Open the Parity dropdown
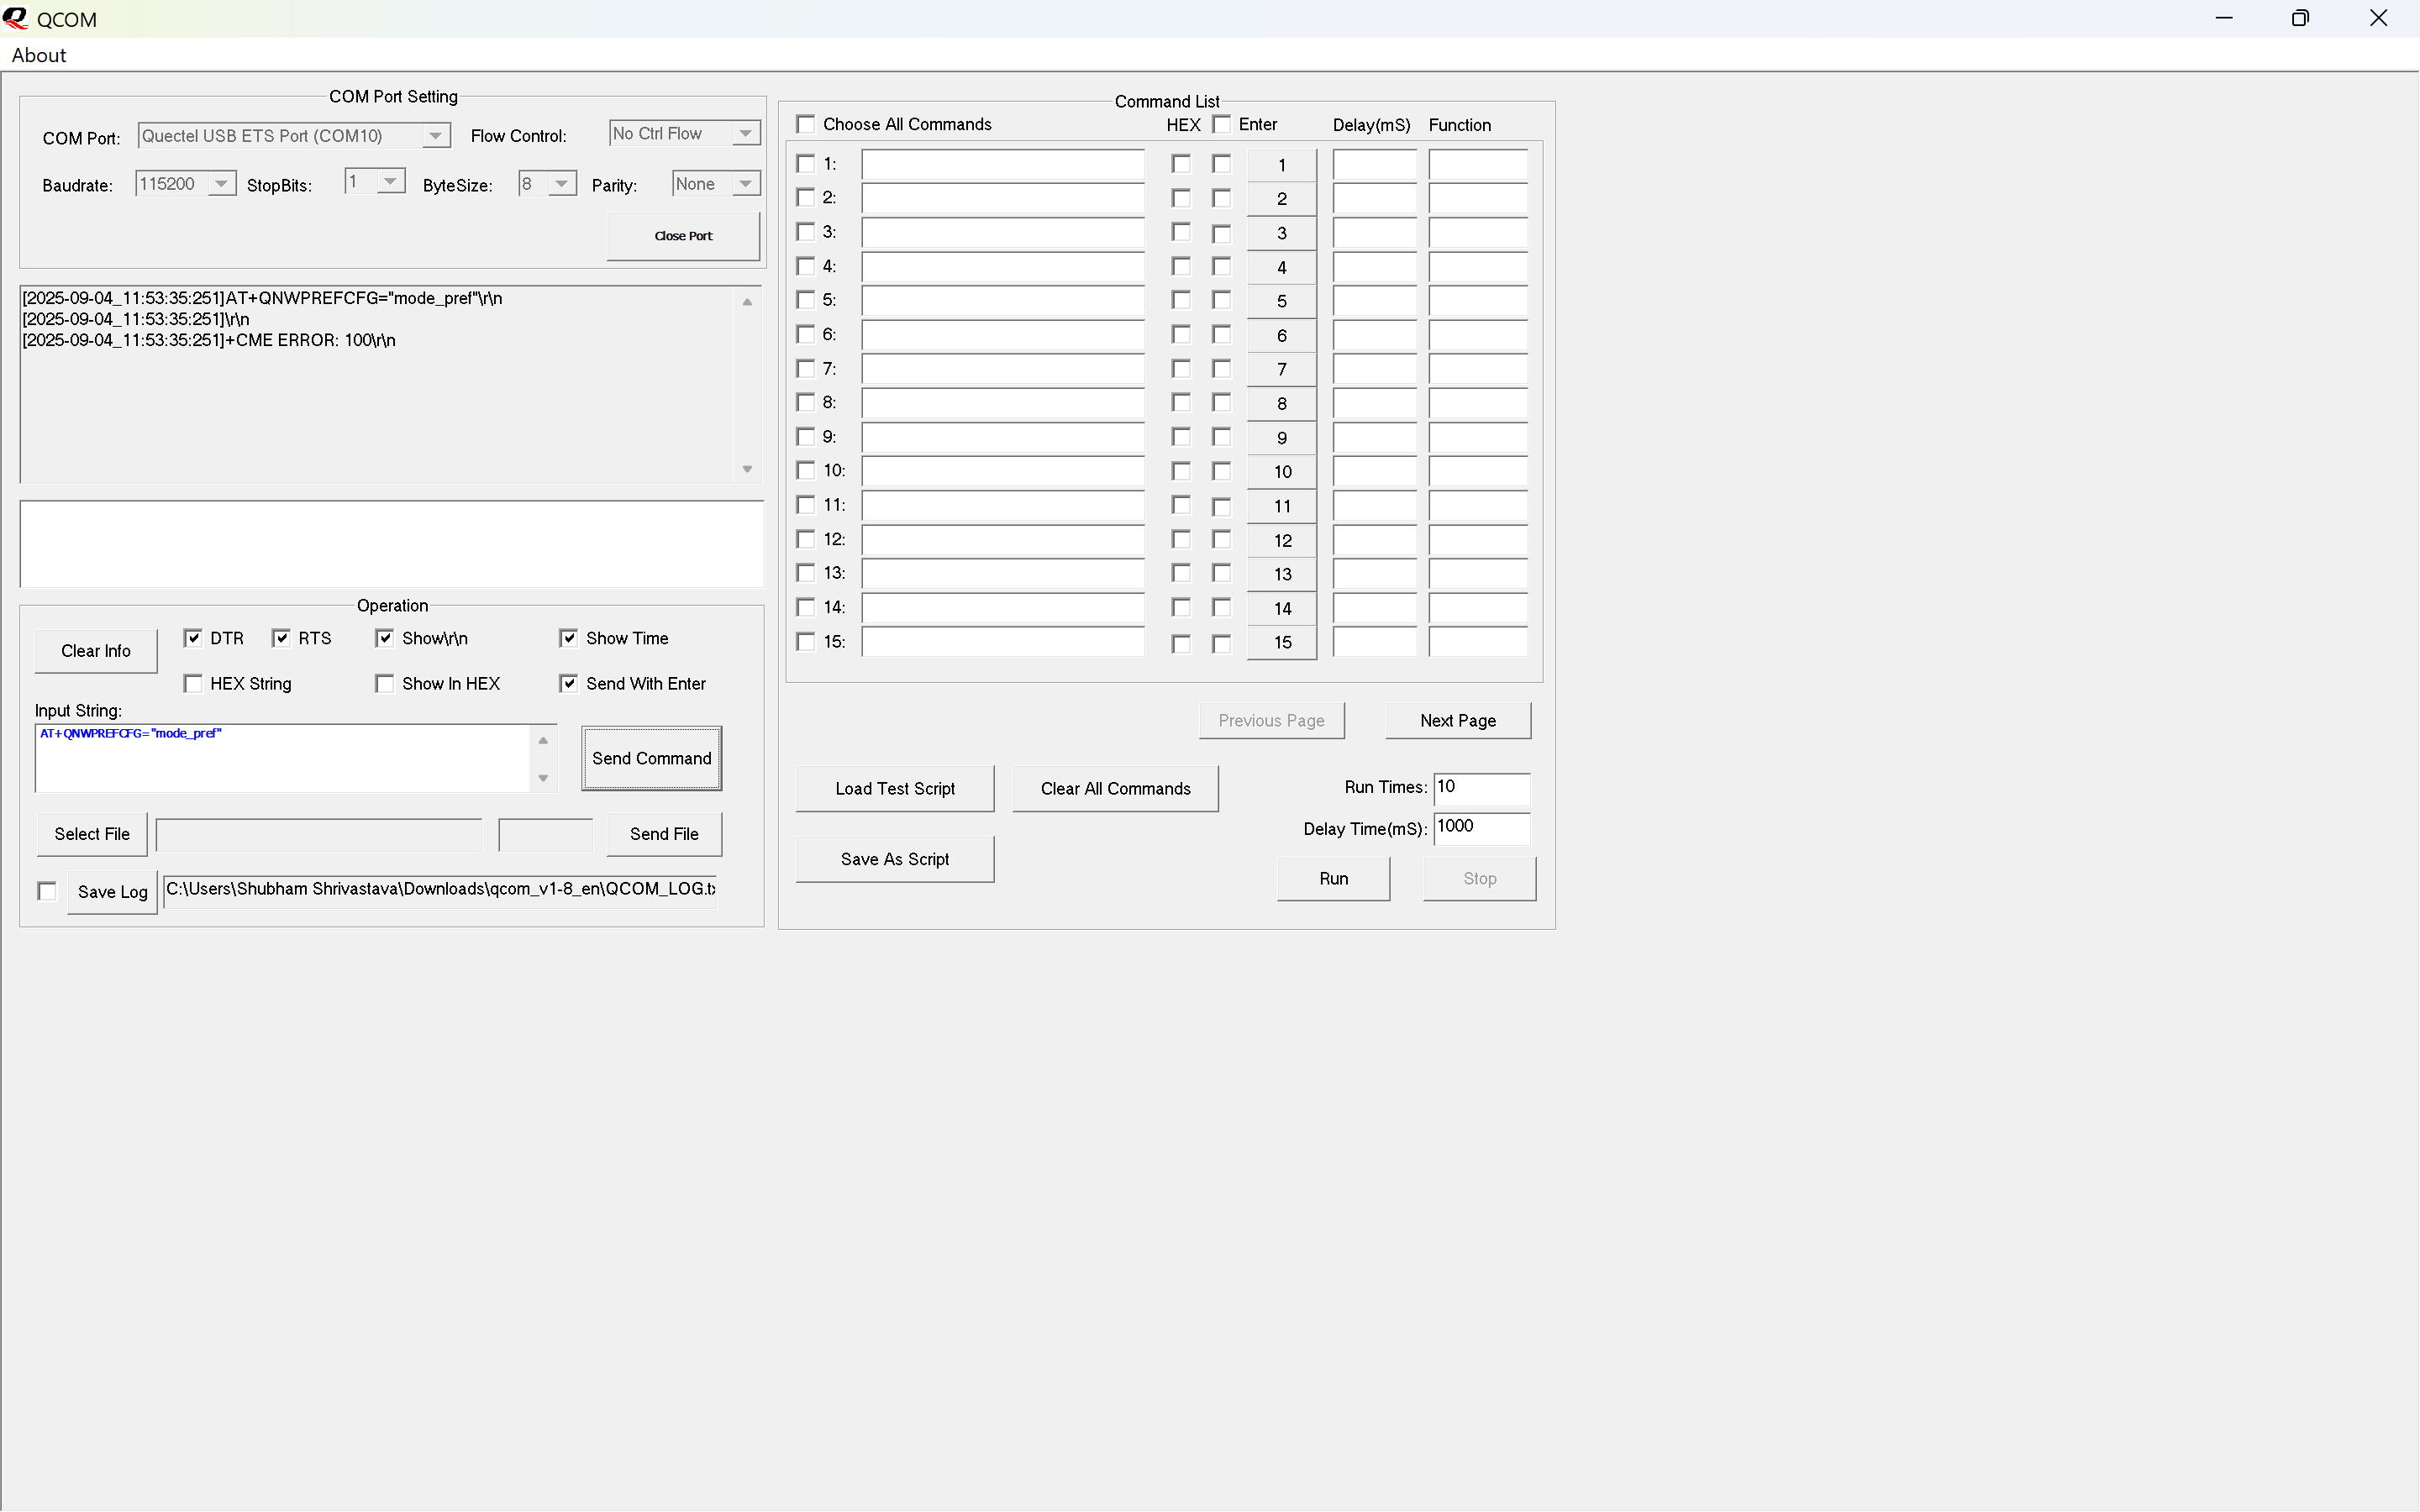 coord(745,184)
